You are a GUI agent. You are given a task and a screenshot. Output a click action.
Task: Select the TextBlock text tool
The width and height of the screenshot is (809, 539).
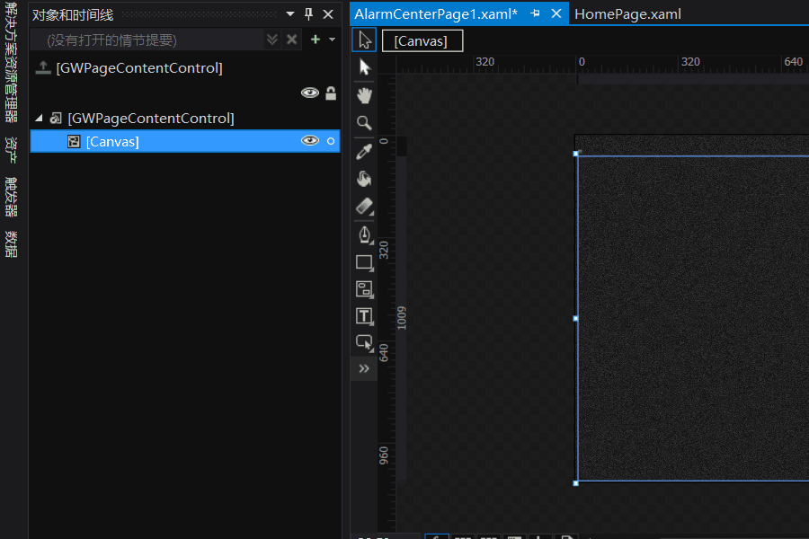pos(364,316)
